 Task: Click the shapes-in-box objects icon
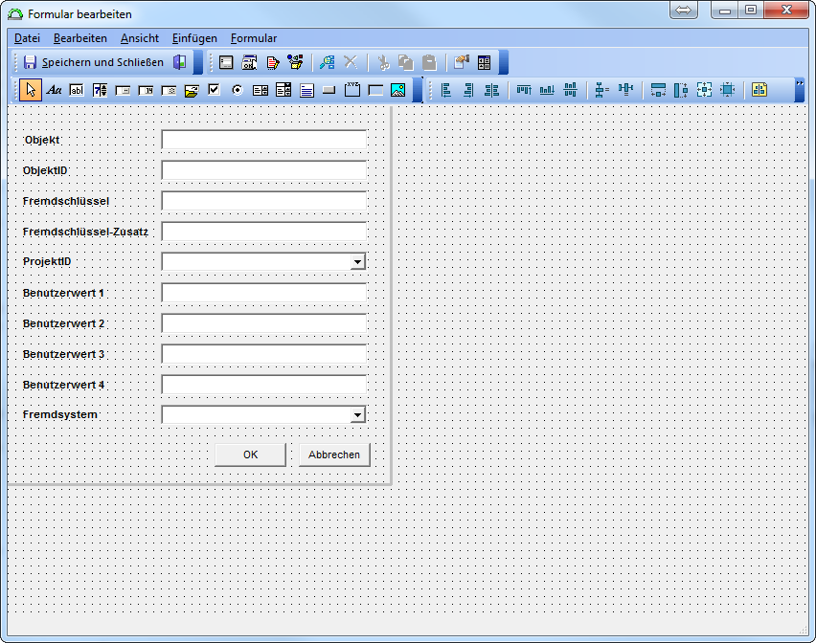296,62
